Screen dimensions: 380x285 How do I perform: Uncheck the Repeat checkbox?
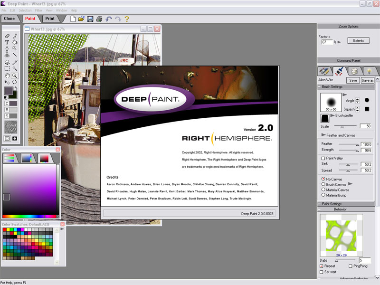tap(322, 266)
